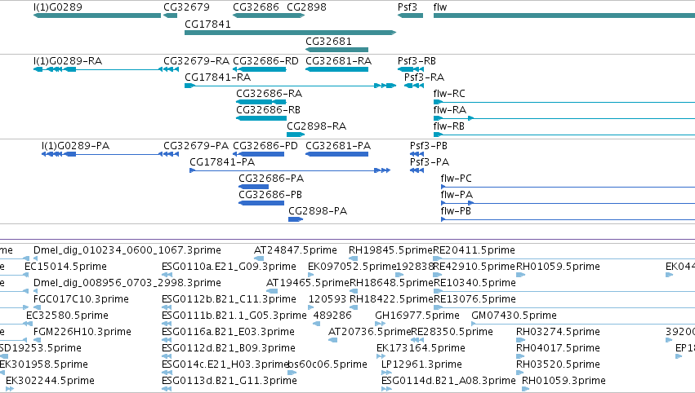
Task: Click EST ESG0113d.B21_G11.3prime
Action: tap(167, 389)
